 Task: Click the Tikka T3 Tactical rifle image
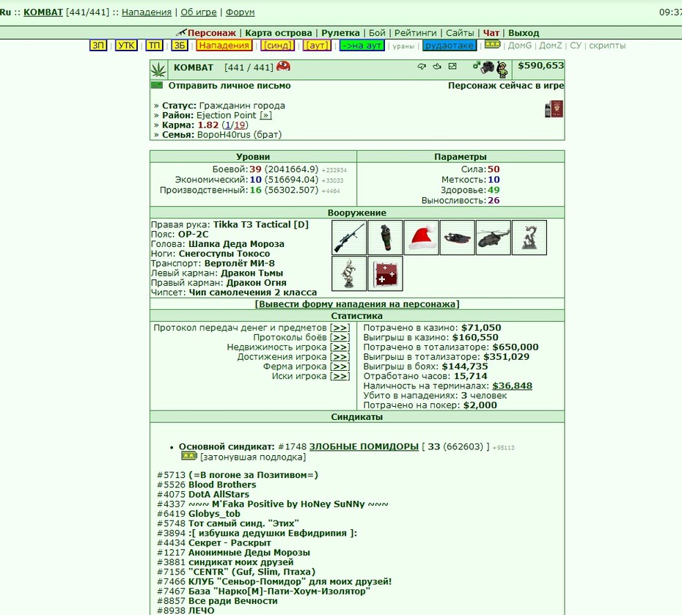coord(349,237)
